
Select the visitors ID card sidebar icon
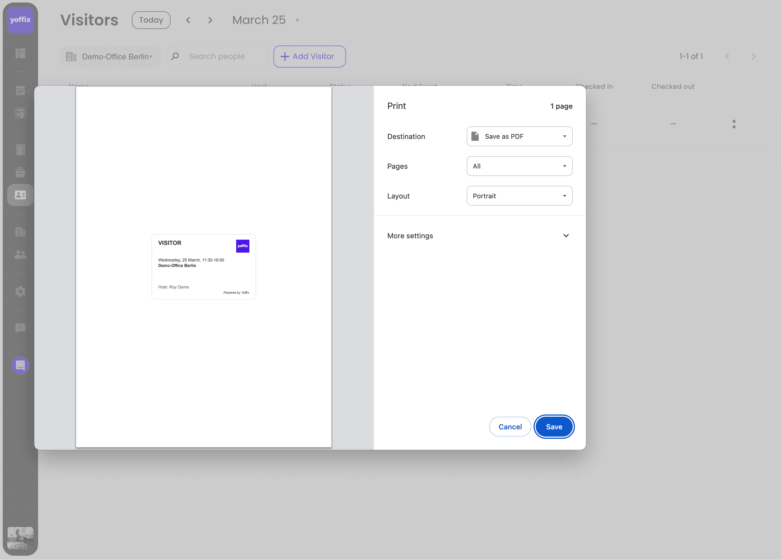[x=20, y=195]
